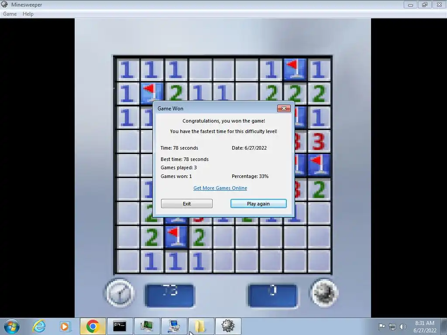The image size is (447, 335).
Task: Open the folder window from the taskbar
Action: point(200,326)
